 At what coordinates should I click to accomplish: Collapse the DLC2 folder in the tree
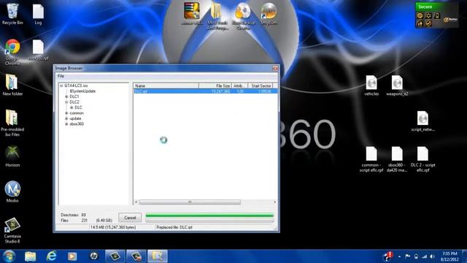pos(66,102)
